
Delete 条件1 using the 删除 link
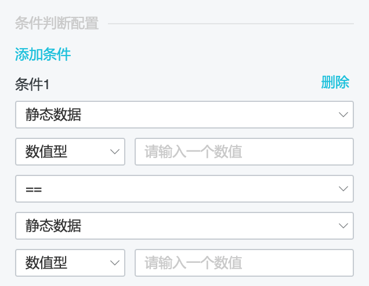tap(335, 82)
